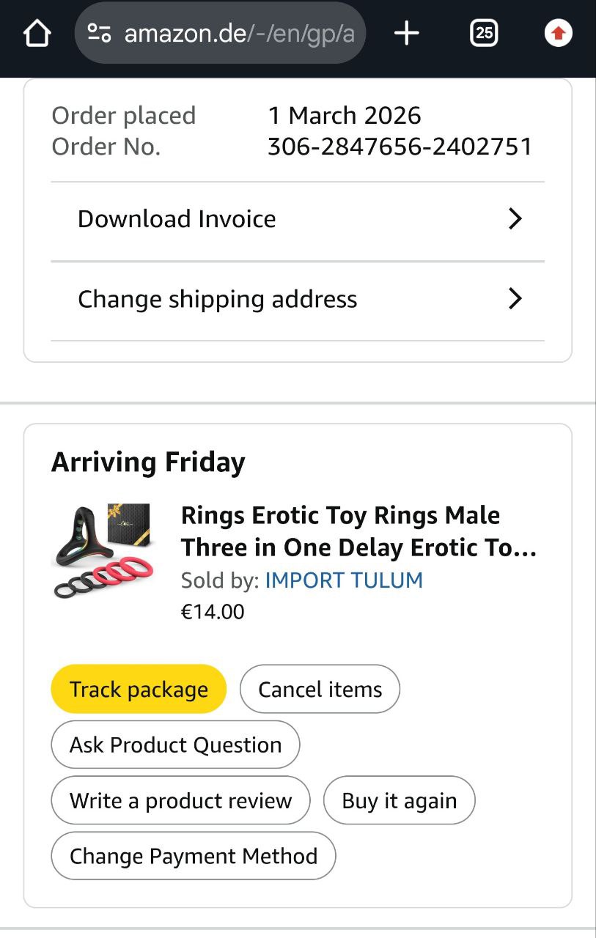Tap the browser home icon
The height and width of the screenshot is (938, 596).
(37, 33)
